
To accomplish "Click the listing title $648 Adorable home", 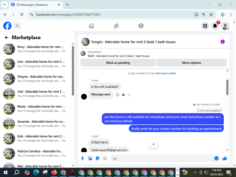I will 118,56.
